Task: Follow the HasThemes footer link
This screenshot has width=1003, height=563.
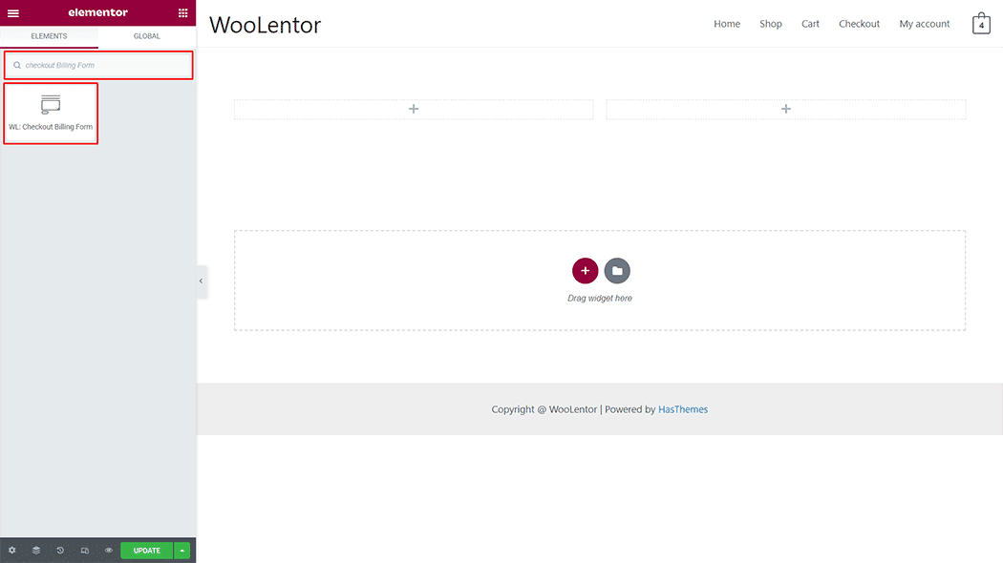Action: pos(683,409)
